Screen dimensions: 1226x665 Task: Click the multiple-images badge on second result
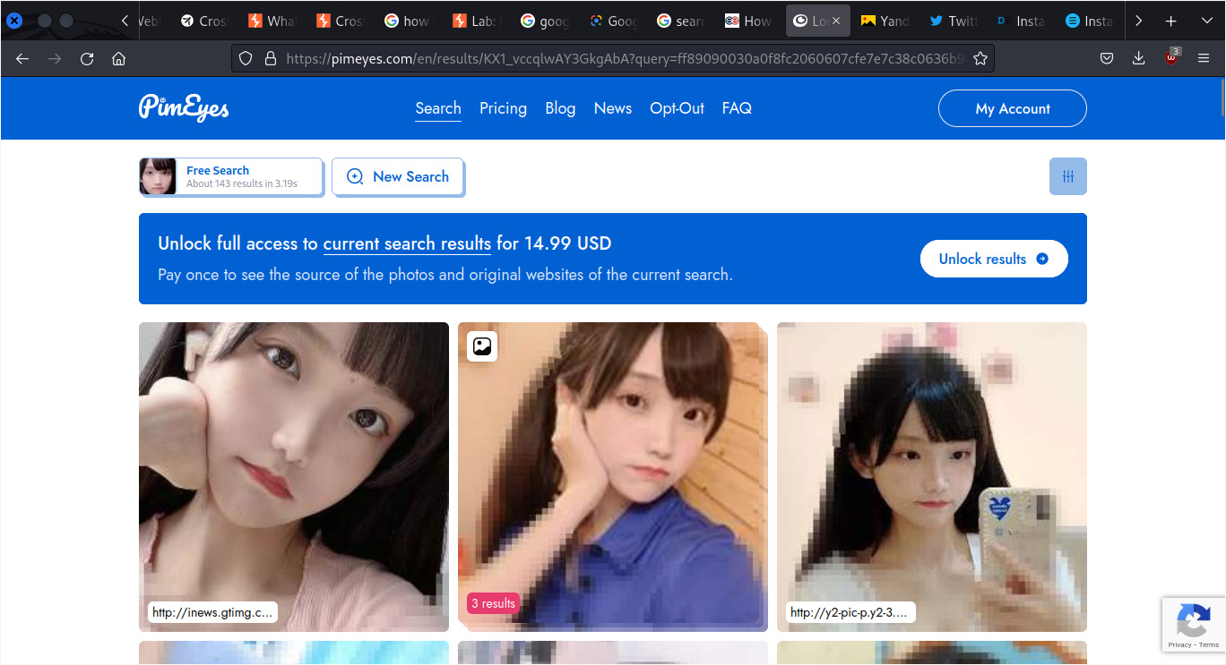point(481,346)
